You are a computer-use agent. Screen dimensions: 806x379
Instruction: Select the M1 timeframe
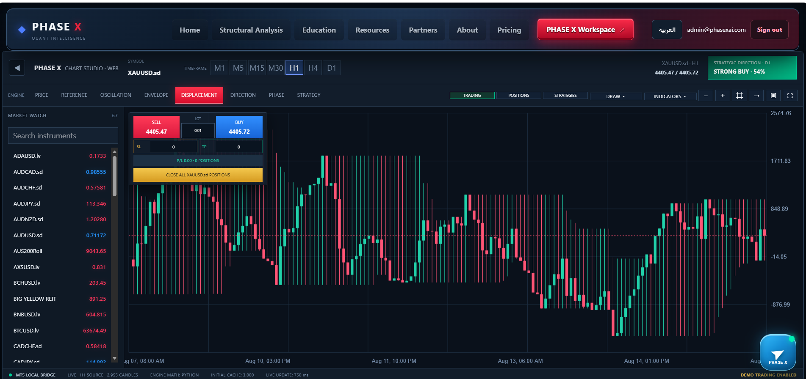(x=219, y=68)
